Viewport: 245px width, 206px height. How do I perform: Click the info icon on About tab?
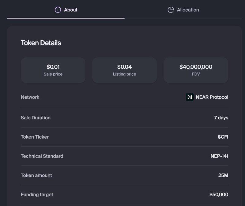(x=58, y=10)
